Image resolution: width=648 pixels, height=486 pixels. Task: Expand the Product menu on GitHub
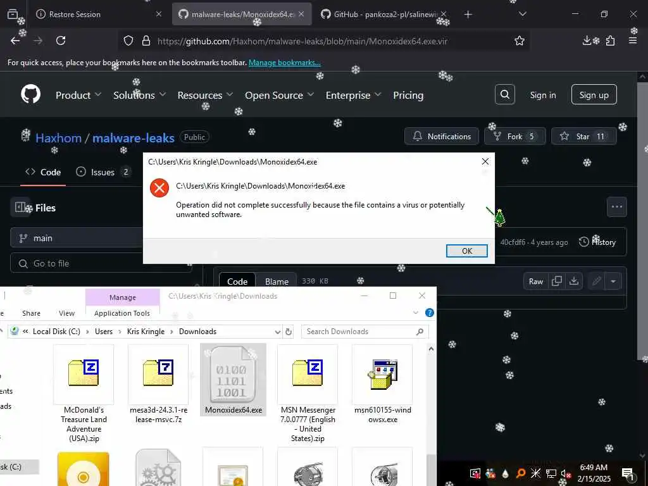coord(78,95)
